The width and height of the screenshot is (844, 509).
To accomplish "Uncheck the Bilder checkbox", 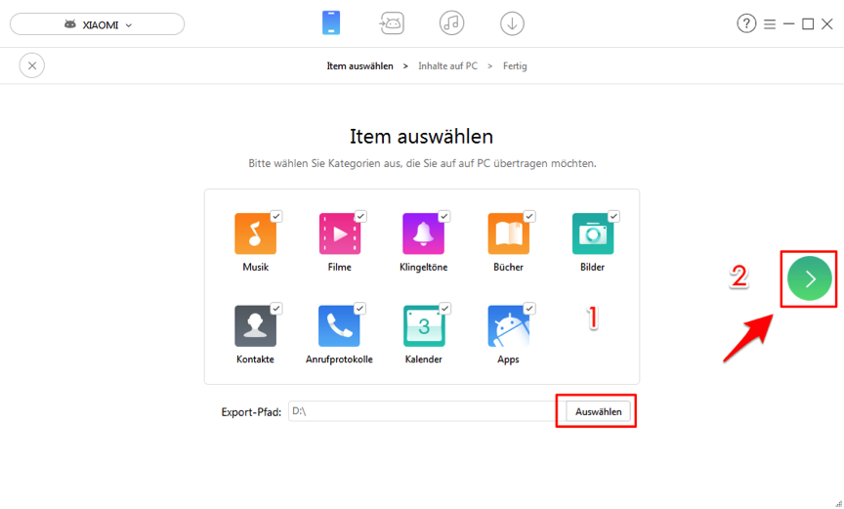I will pyautogui.click(x=614, y=216).
